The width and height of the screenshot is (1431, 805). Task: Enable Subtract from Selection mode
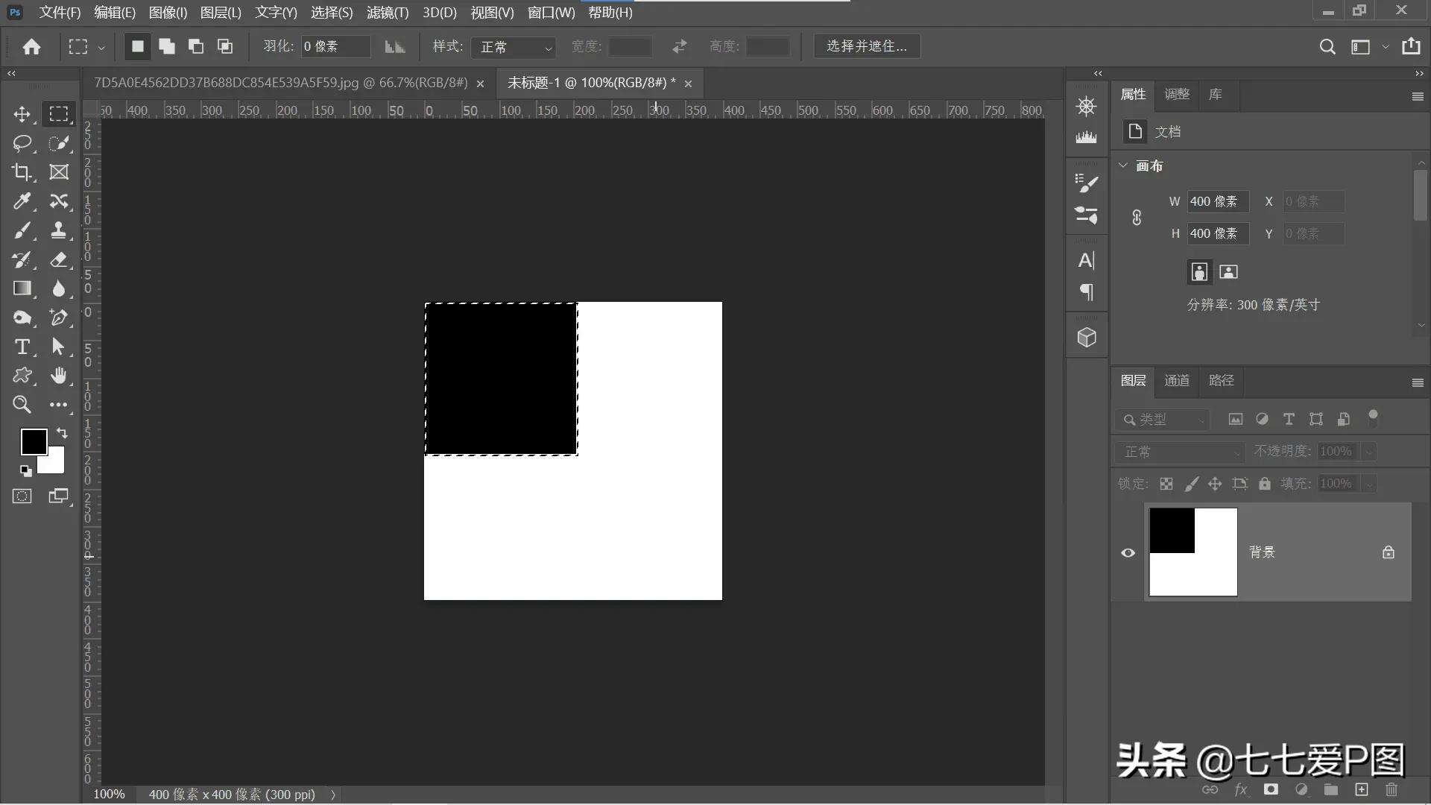[x=196, y=46]
